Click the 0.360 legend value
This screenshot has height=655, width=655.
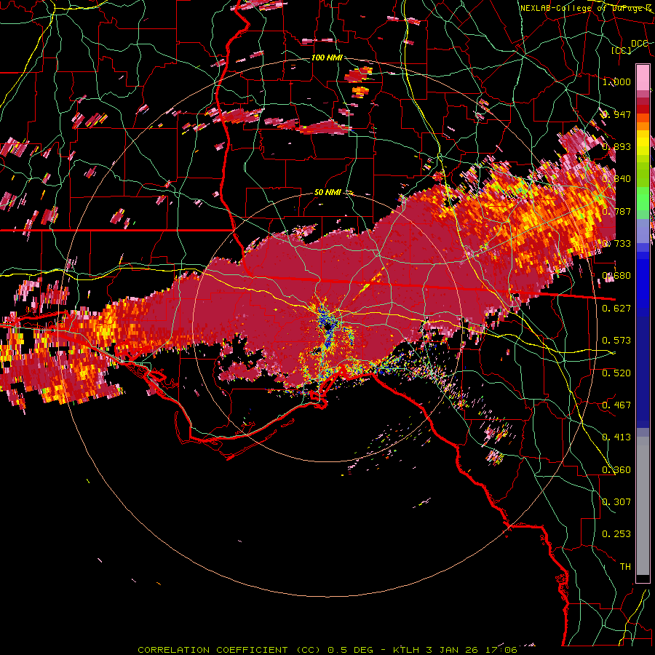click(616, 470)
